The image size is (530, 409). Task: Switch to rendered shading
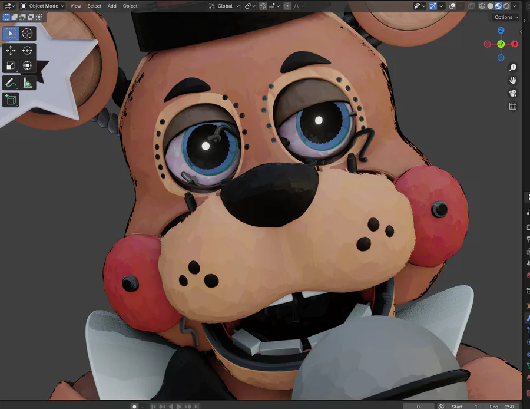click(506, 6)
